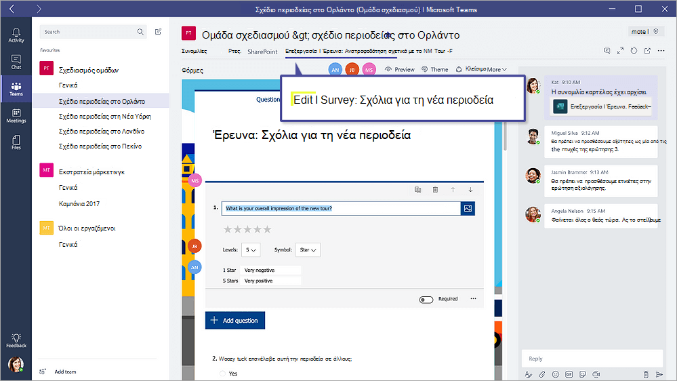Click the search magnifier icon
Image resolution: width=677 pixels, height=381 pixels.
[140, 32]
